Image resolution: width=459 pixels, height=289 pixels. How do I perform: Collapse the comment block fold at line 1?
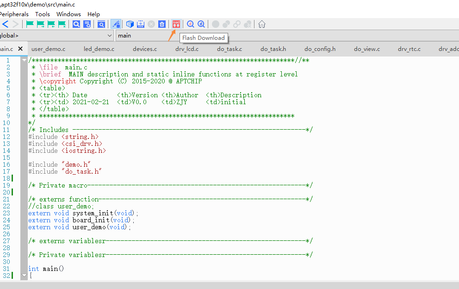point(24,60)
